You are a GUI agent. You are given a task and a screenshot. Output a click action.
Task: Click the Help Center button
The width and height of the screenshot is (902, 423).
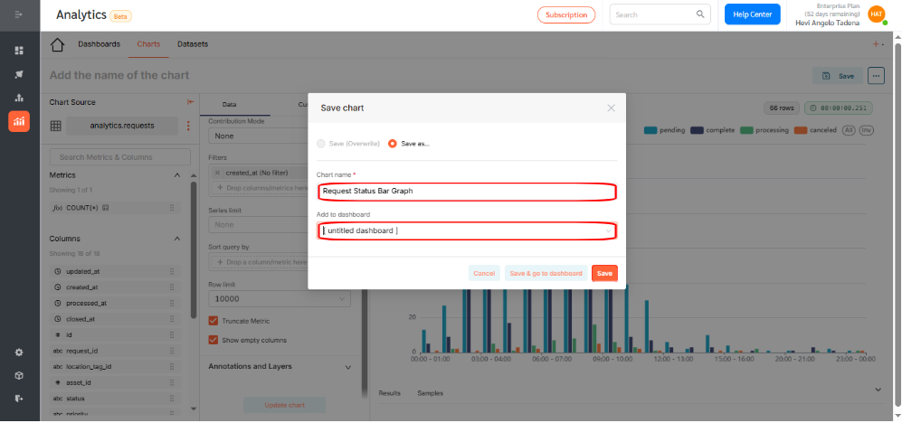(752, 14)
